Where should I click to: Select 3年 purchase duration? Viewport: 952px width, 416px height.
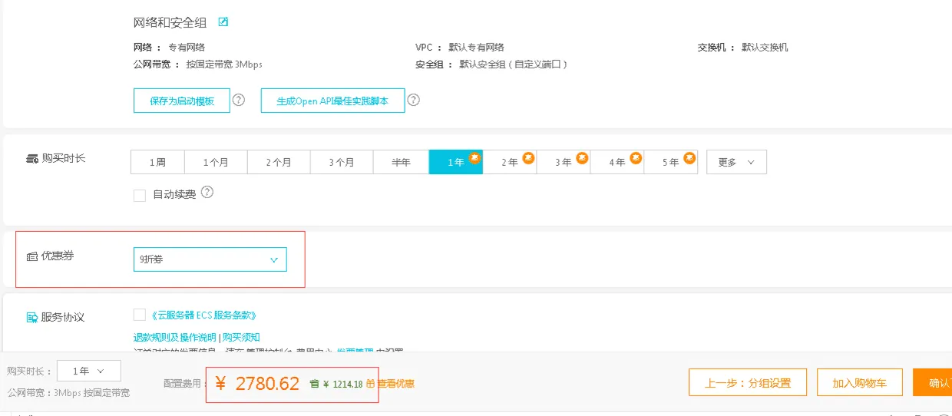click(x=564, y=162)
